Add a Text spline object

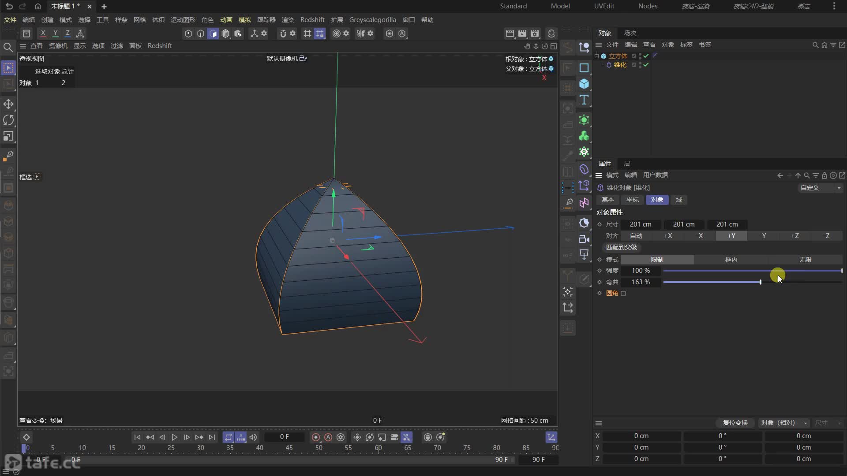[584, 100]
